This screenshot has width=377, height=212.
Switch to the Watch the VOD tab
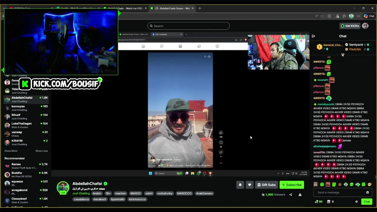[125, 8]
